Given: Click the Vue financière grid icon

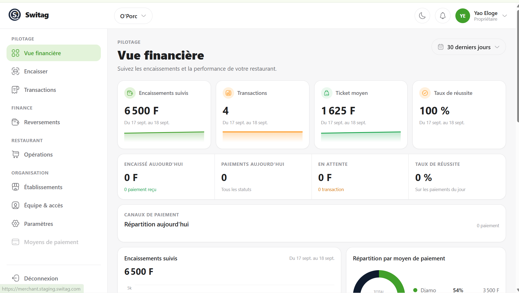Looking at the screenshot, I should point(15,53).
